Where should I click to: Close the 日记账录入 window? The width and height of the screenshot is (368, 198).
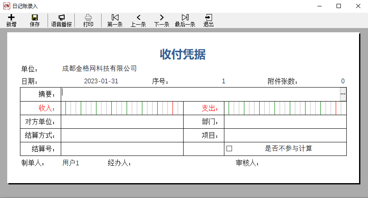click(358, 6)
